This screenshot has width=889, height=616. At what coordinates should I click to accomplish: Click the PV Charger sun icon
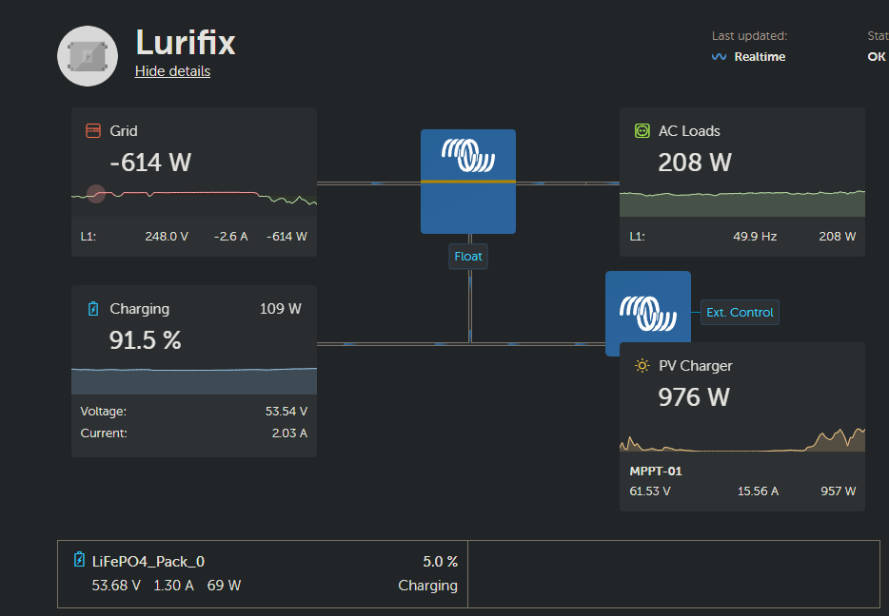(x=642, y=365)
